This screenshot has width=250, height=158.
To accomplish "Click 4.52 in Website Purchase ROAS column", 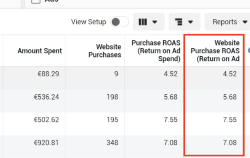I will (230, 74).
